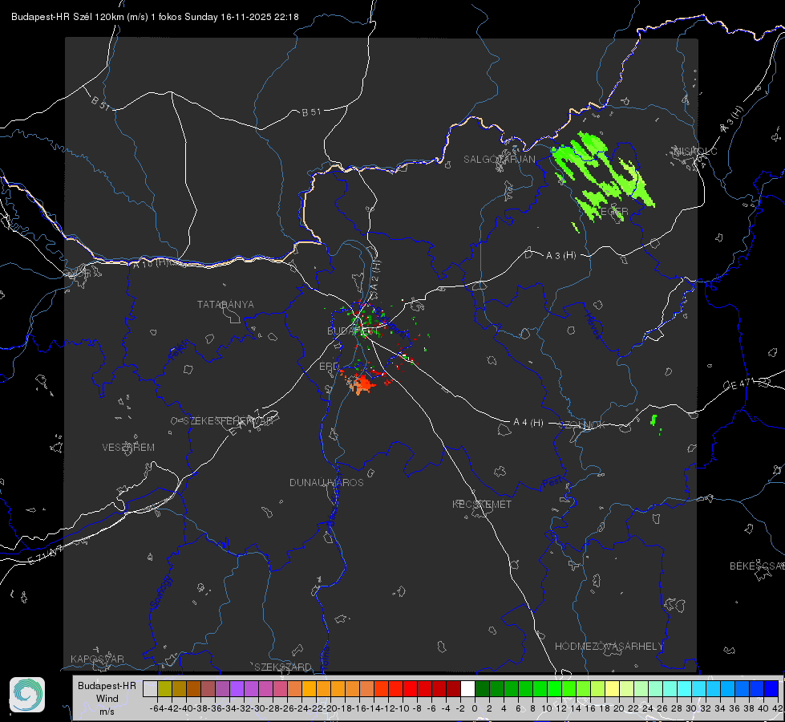
Task: Click the A 2 (H) road label
Action: [x=375, y=277]
